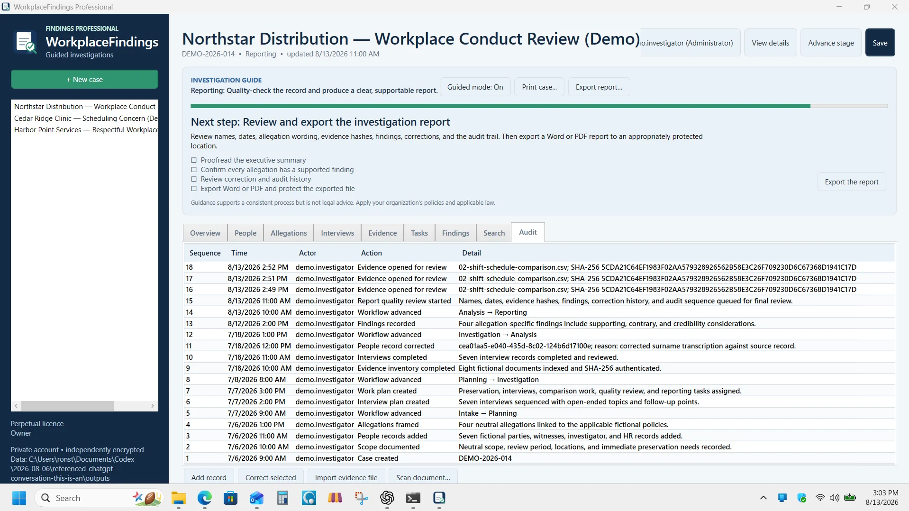Open the Wi-Fi network tray icon
Image resolution: width=909 pixels, height=511 pixels.
point(820,498)
